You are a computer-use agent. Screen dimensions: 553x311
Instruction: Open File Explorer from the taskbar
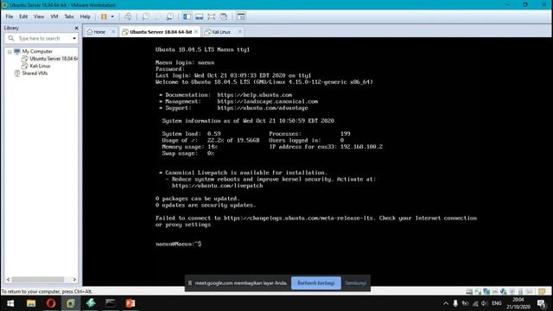tap(31, 303)
